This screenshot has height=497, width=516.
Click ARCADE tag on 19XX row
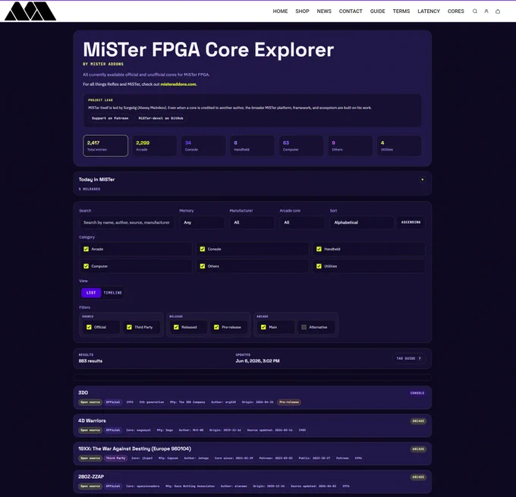[418, 449]
